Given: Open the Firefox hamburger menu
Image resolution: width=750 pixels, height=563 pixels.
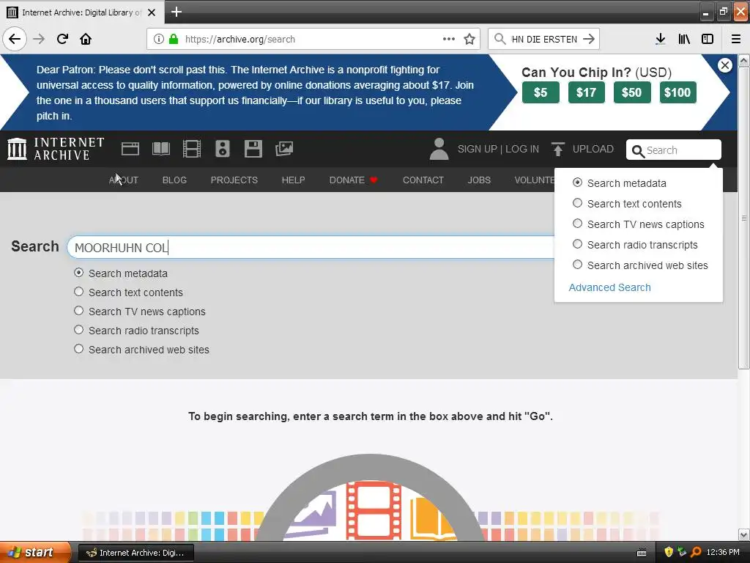Looking at the screenshot, I should pyautogui.click(x=736, y=40).
